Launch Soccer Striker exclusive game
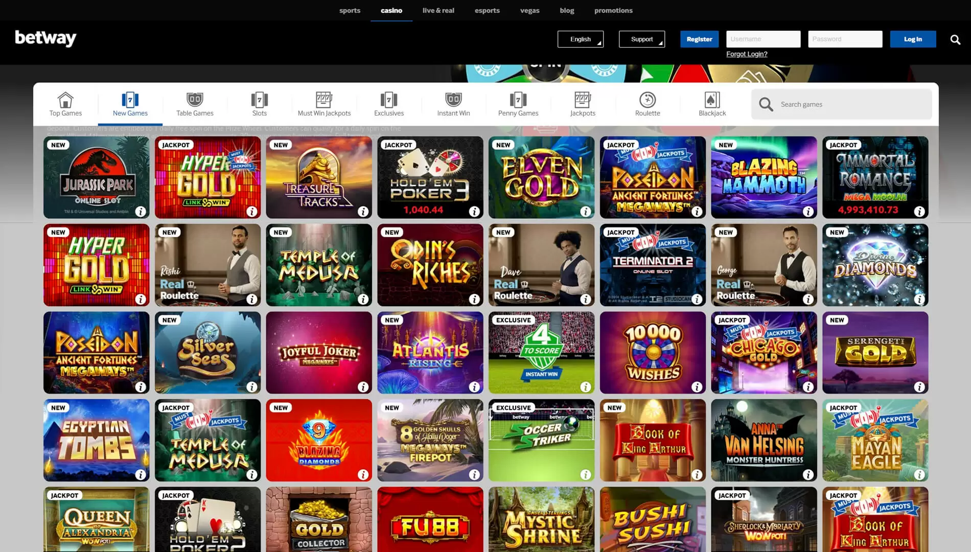The height and width of the screenshot is (552, 971). point(541,440)
